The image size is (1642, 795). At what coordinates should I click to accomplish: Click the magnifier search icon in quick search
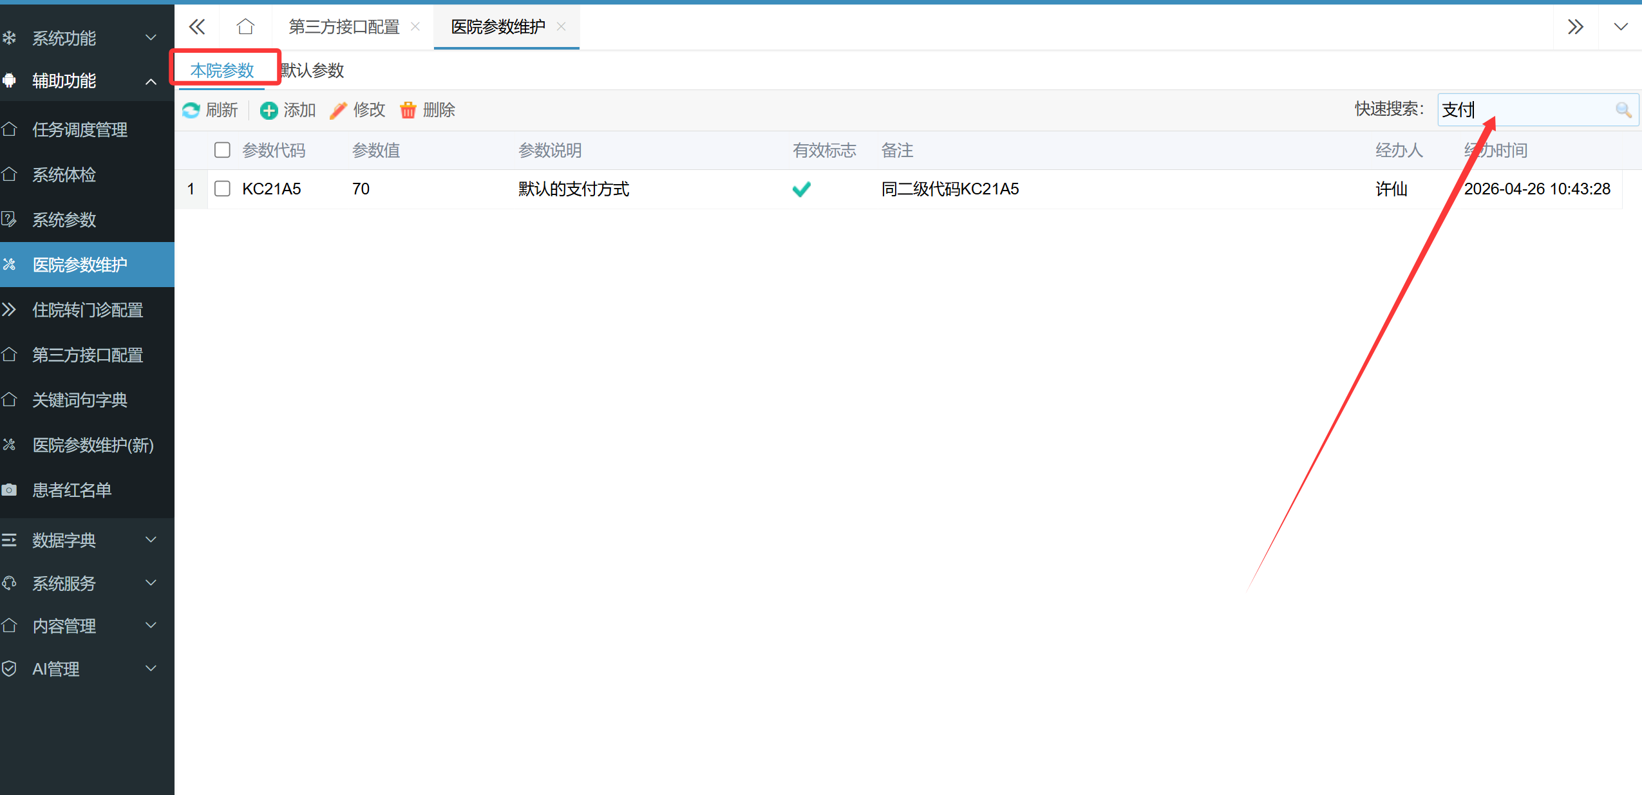pos(1623,110)
